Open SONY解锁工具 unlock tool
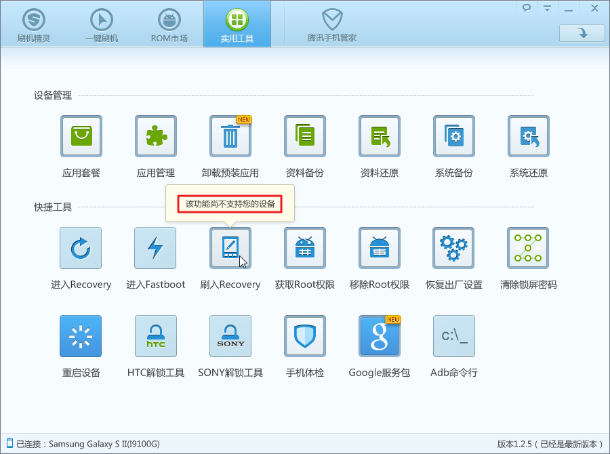 click(x=230, y=336)
